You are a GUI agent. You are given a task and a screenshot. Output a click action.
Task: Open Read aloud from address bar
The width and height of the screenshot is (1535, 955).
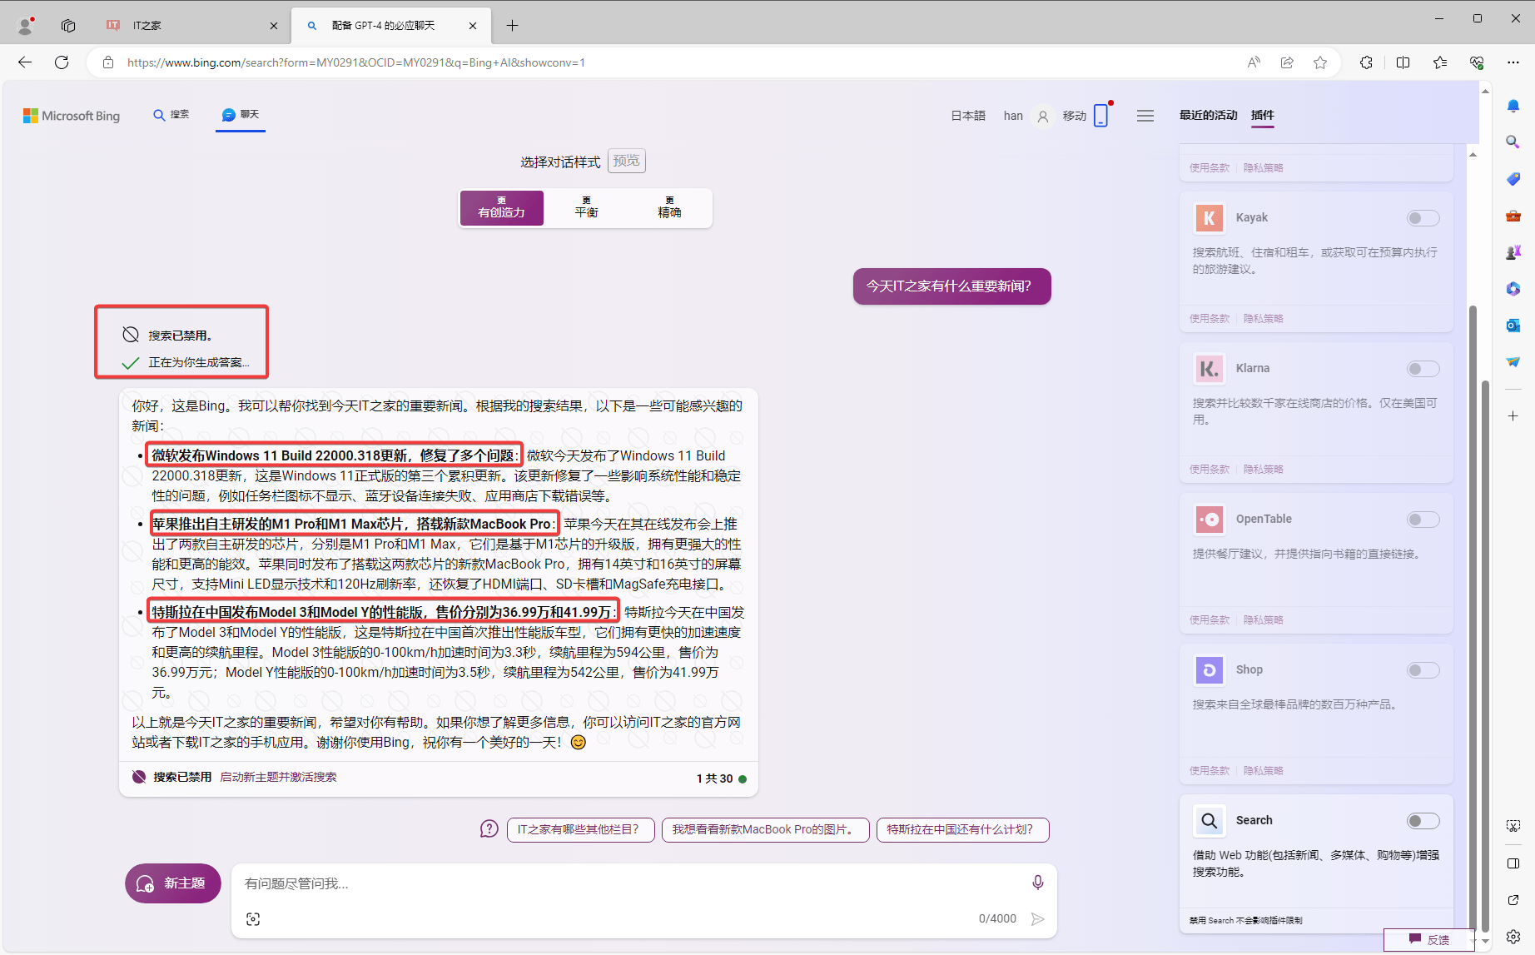point(1254,62)
